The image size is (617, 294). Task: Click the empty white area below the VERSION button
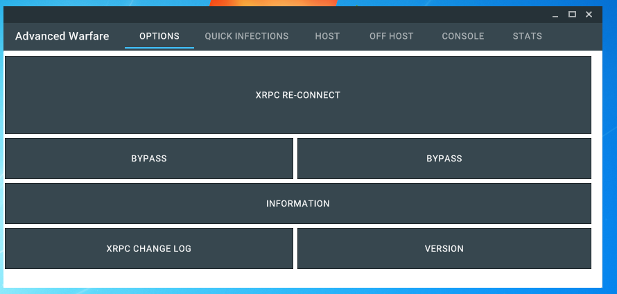point(444,278)
